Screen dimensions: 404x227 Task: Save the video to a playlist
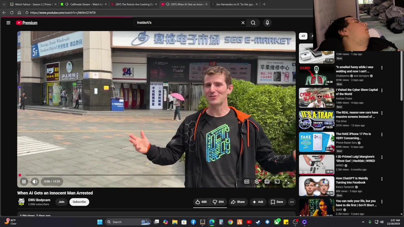[x=277, y=202]
